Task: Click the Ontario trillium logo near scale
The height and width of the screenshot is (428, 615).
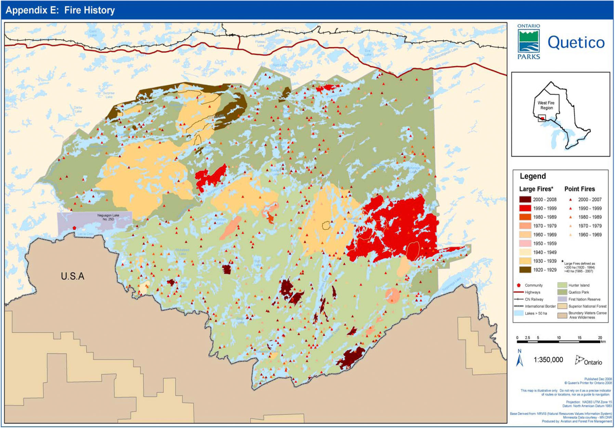Action: click(580, 361)
